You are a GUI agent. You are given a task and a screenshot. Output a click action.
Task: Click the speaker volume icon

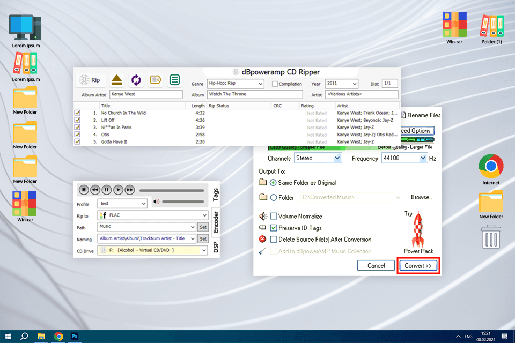click(156, 202)
